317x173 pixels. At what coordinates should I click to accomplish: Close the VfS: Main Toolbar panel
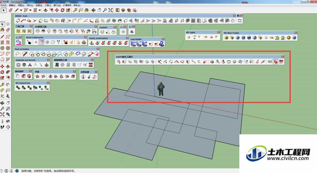pos(296,33)
